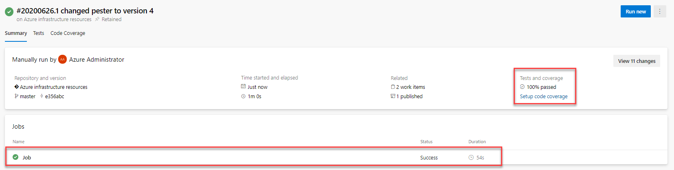The height and width of the screenshot is (170, 674).
Task: Click the green Job success icon
Action: [15, 157]
